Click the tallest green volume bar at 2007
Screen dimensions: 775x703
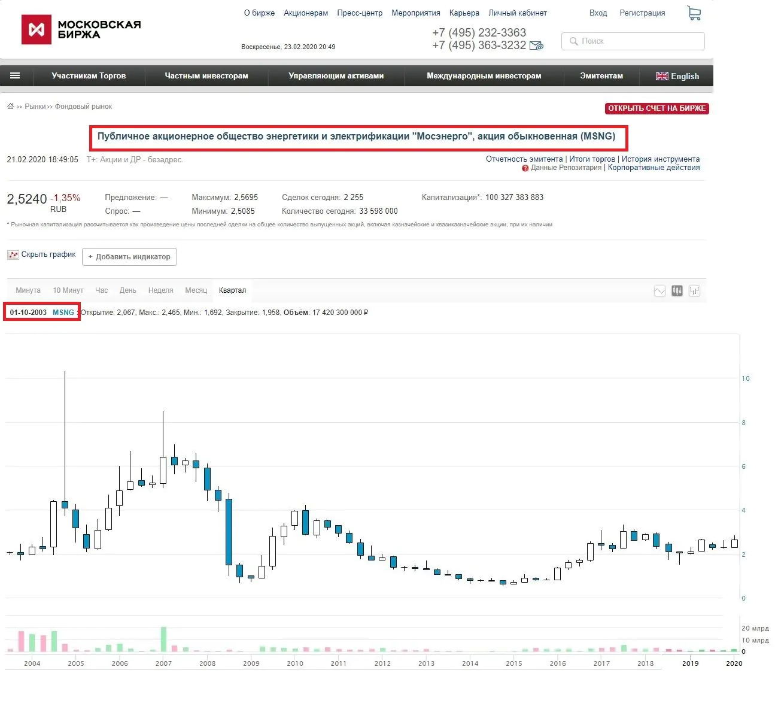tap(163, 639)
